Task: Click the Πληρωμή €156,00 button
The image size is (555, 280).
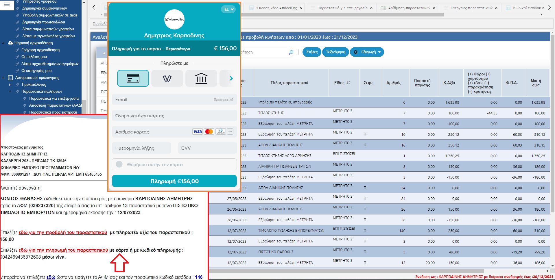Action: (174, 181)
